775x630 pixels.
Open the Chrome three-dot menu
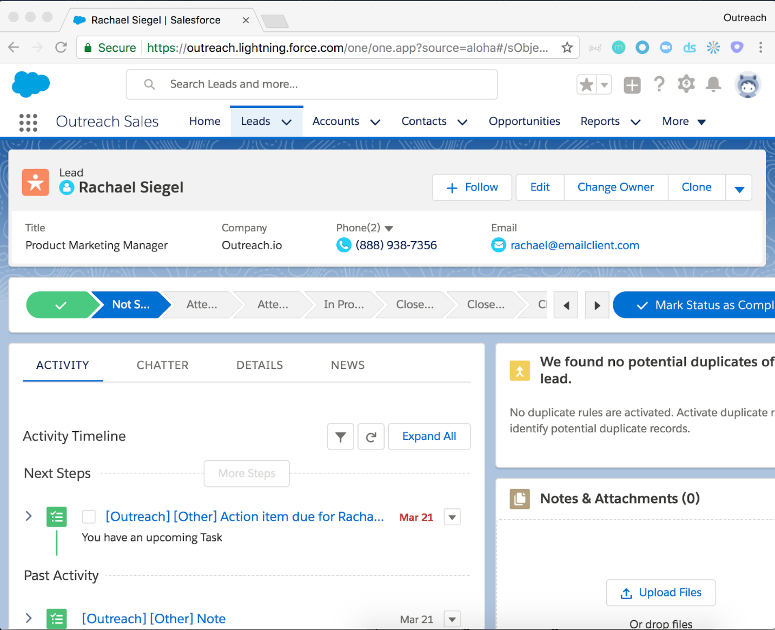[760, 48]
